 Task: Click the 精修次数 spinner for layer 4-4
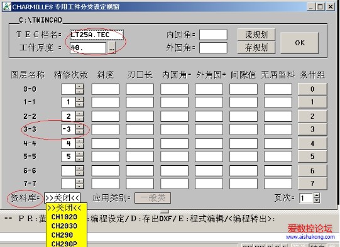click(x=80, y=143)
